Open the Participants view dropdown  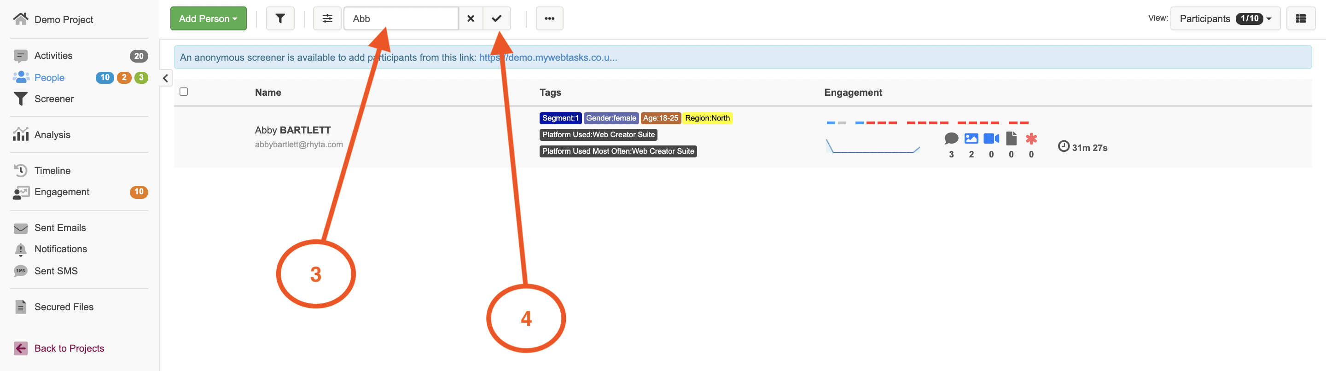point(1225,18)
